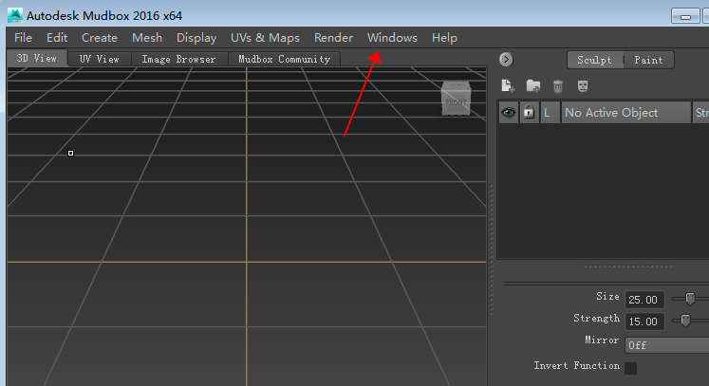Screen dimensions: 709x386
Task: Enable the Invert Function checkbox
Action: (631, 368)
